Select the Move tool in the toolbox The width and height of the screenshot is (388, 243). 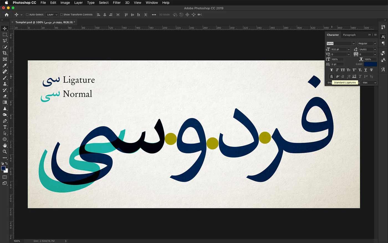(5, 28)
